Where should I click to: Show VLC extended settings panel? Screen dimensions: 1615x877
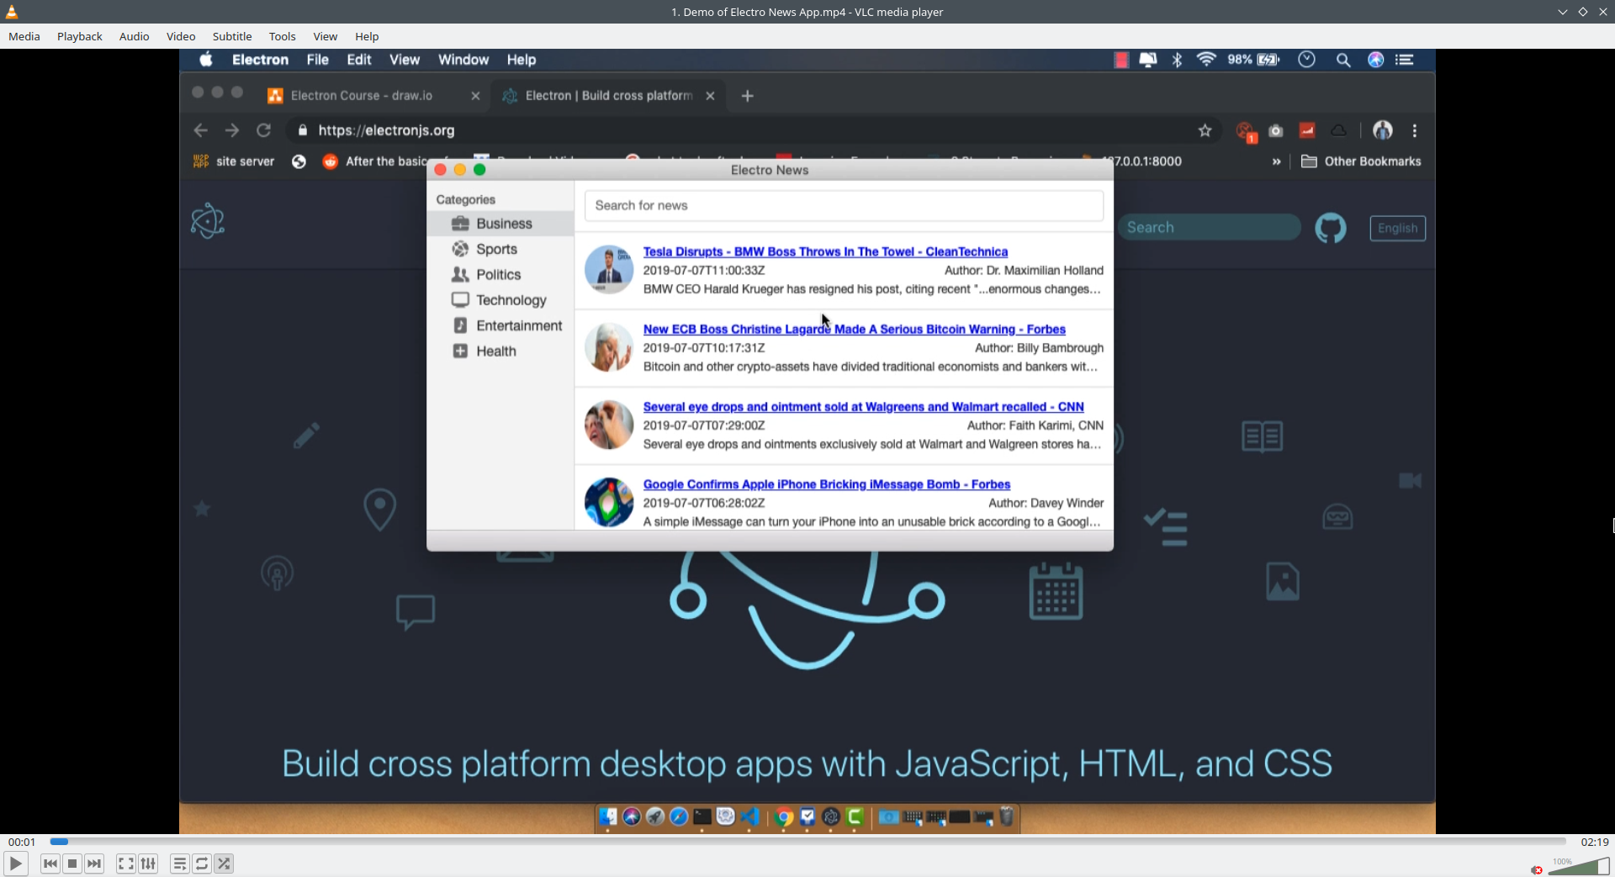point(148,864)
